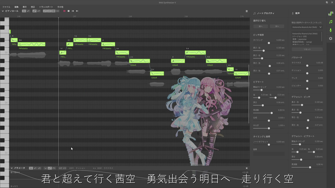Image resolution: width=335 pixels, height=188 pixels.
Task: Open the 修正 menu
Action: point(33,7)
